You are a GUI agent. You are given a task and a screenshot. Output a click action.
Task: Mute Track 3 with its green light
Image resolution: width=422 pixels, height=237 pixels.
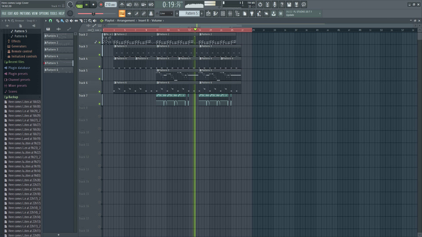99,55
